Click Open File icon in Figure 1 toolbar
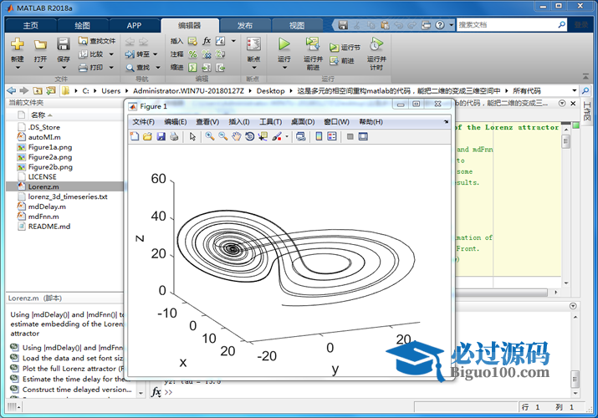The height and width of the screenshot is (418, 598). (147, 136)
